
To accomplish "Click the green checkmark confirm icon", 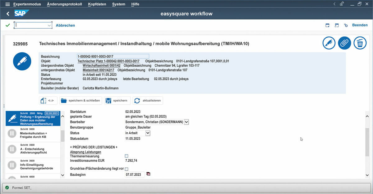I will tap(8, 25).
